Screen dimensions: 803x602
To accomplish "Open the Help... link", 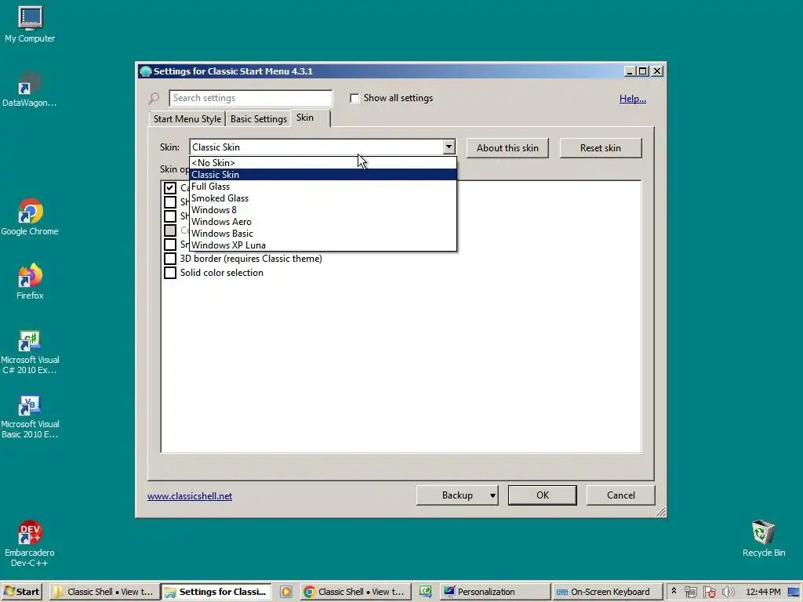I will pos(633,99).
